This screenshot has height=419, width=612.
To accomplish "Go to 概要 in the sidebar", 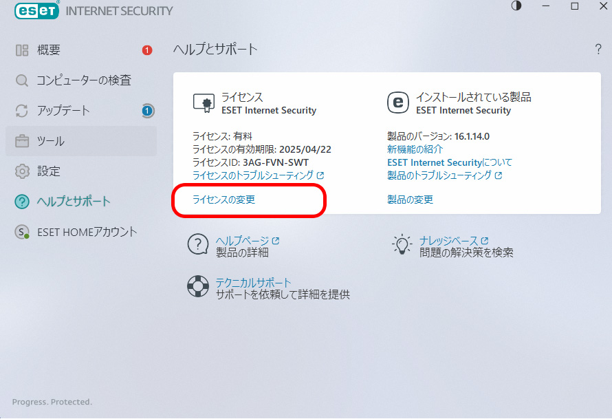I will pos(81,50).
